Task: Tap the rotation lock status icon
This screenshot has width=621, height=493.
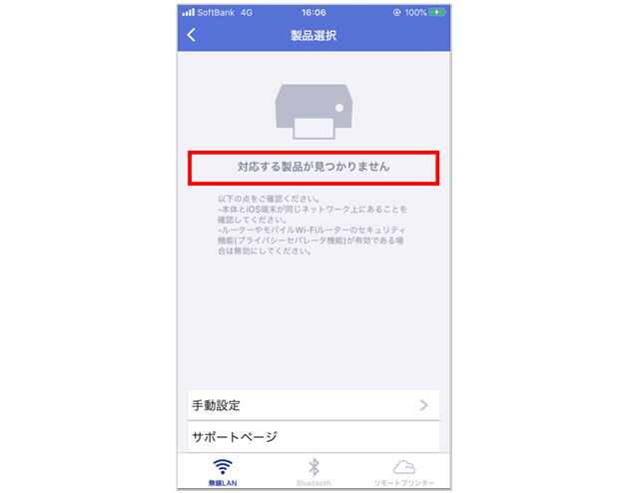Action: pos(396,13)
